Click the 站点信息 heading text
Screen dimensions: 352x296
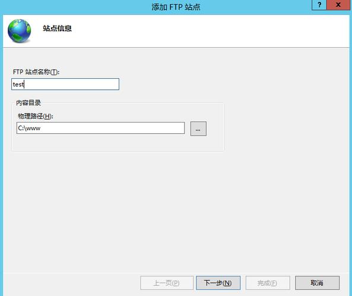[x=57, y=28]
